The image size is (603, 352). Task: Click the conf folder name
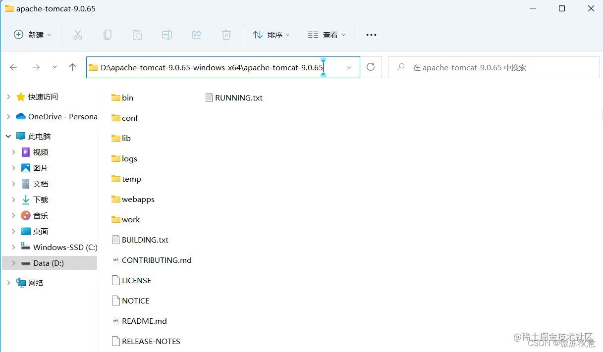click(130, 118)
